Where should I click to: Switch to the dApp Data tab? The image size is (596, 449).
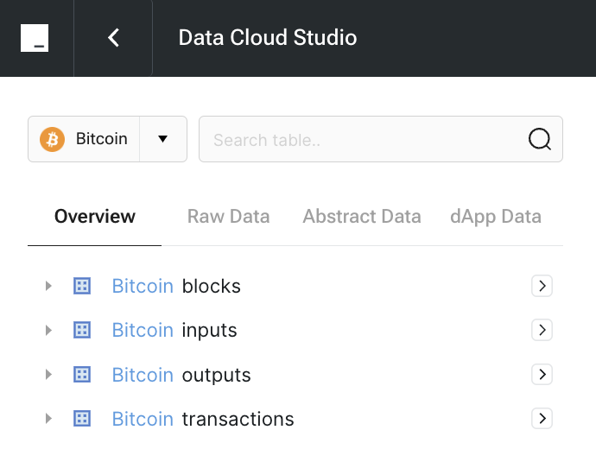496,217
